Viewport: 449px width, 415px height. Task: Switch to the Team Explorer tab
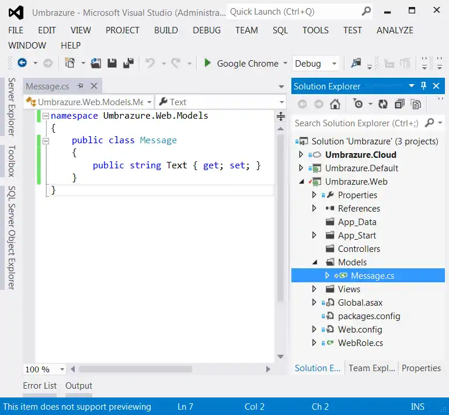[x=372, y=368]
